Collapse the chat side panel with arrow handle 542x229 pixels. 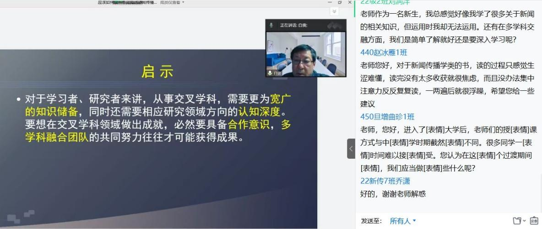[x=351, y=149]
